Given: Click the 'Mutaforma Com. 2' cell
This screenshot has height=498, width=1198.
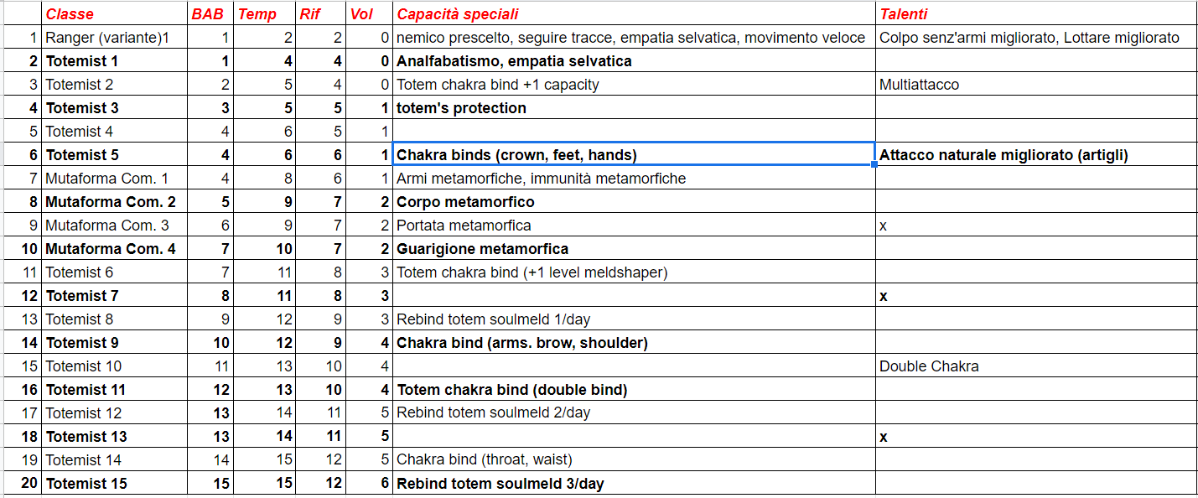Looking at the screenshot, I should click(x=115, y=202).
